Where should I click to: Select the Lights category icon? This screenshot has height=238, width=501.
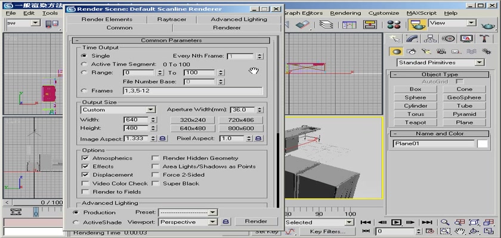coord(426,52)
